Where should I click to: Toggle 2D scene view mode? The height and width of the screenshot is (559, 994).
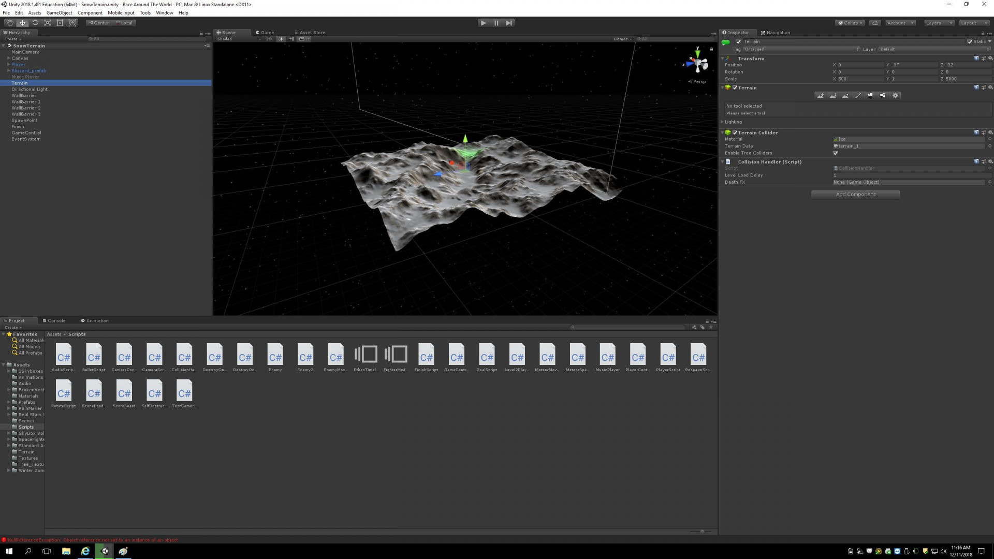click(x=269, y=39)
